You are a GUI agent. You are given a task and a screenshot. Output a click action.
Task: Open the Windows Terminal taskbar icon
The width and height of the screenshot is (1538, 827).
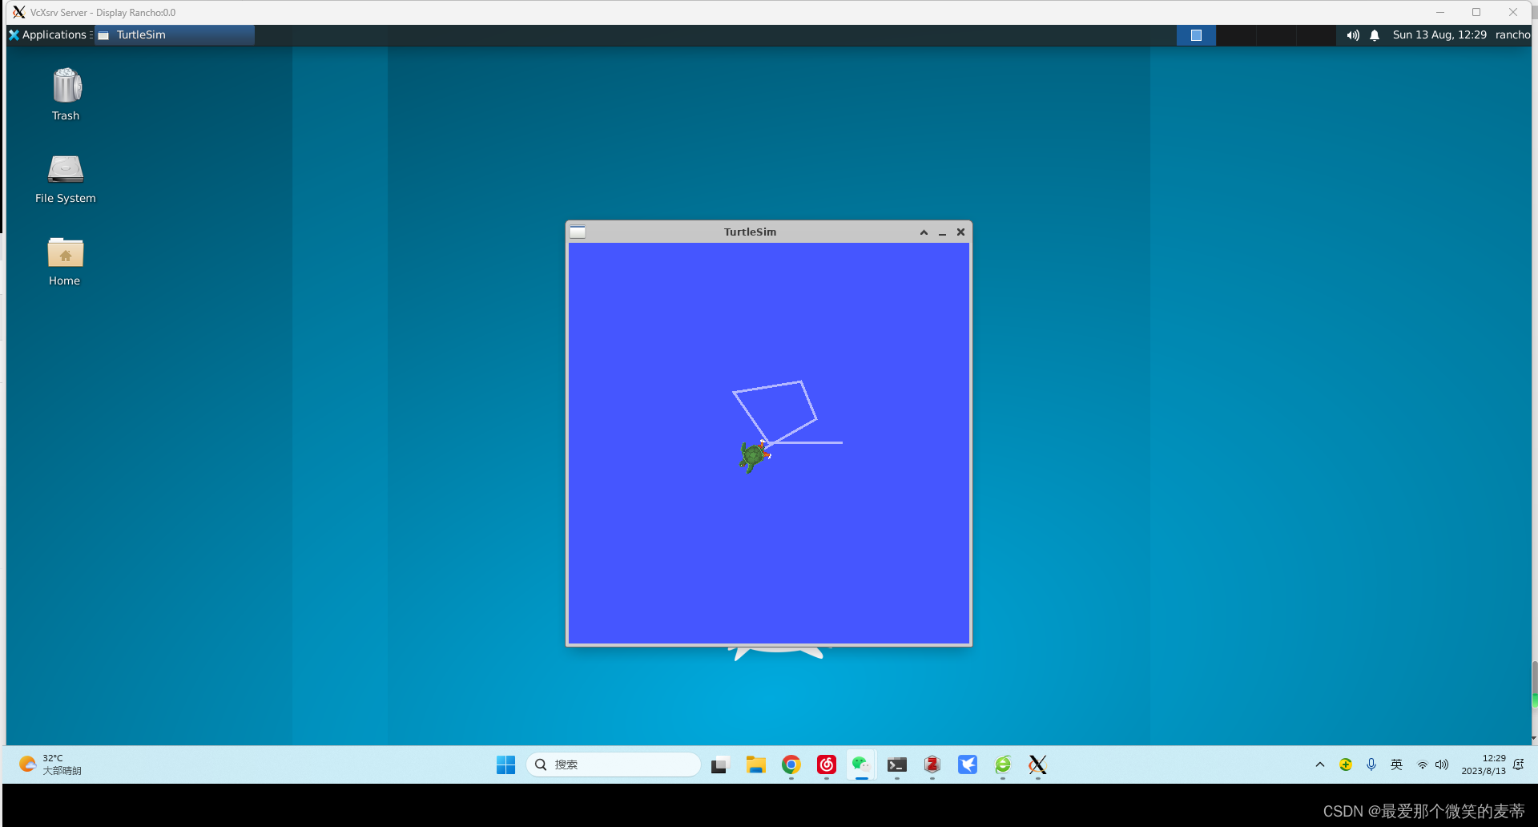pos(896,765)
